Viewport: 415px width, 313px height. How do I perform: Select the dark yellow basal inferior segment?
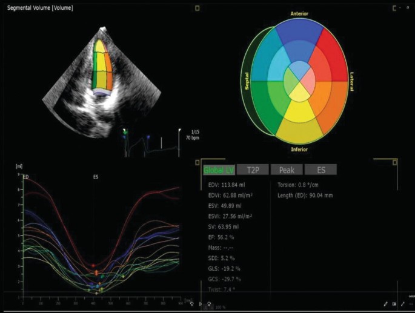click(299, 131)
